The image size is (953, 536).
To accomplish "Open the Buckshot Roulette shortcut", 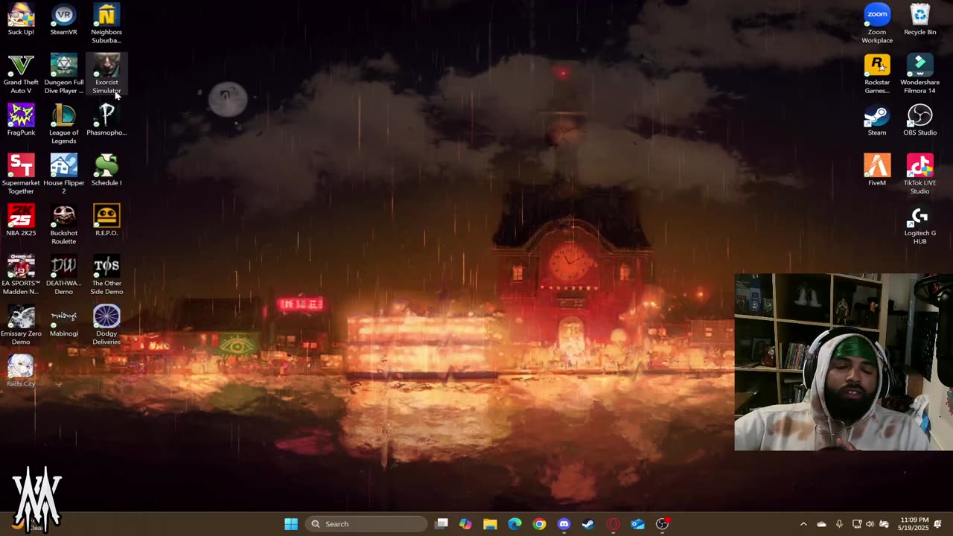I will coord(63,225).
